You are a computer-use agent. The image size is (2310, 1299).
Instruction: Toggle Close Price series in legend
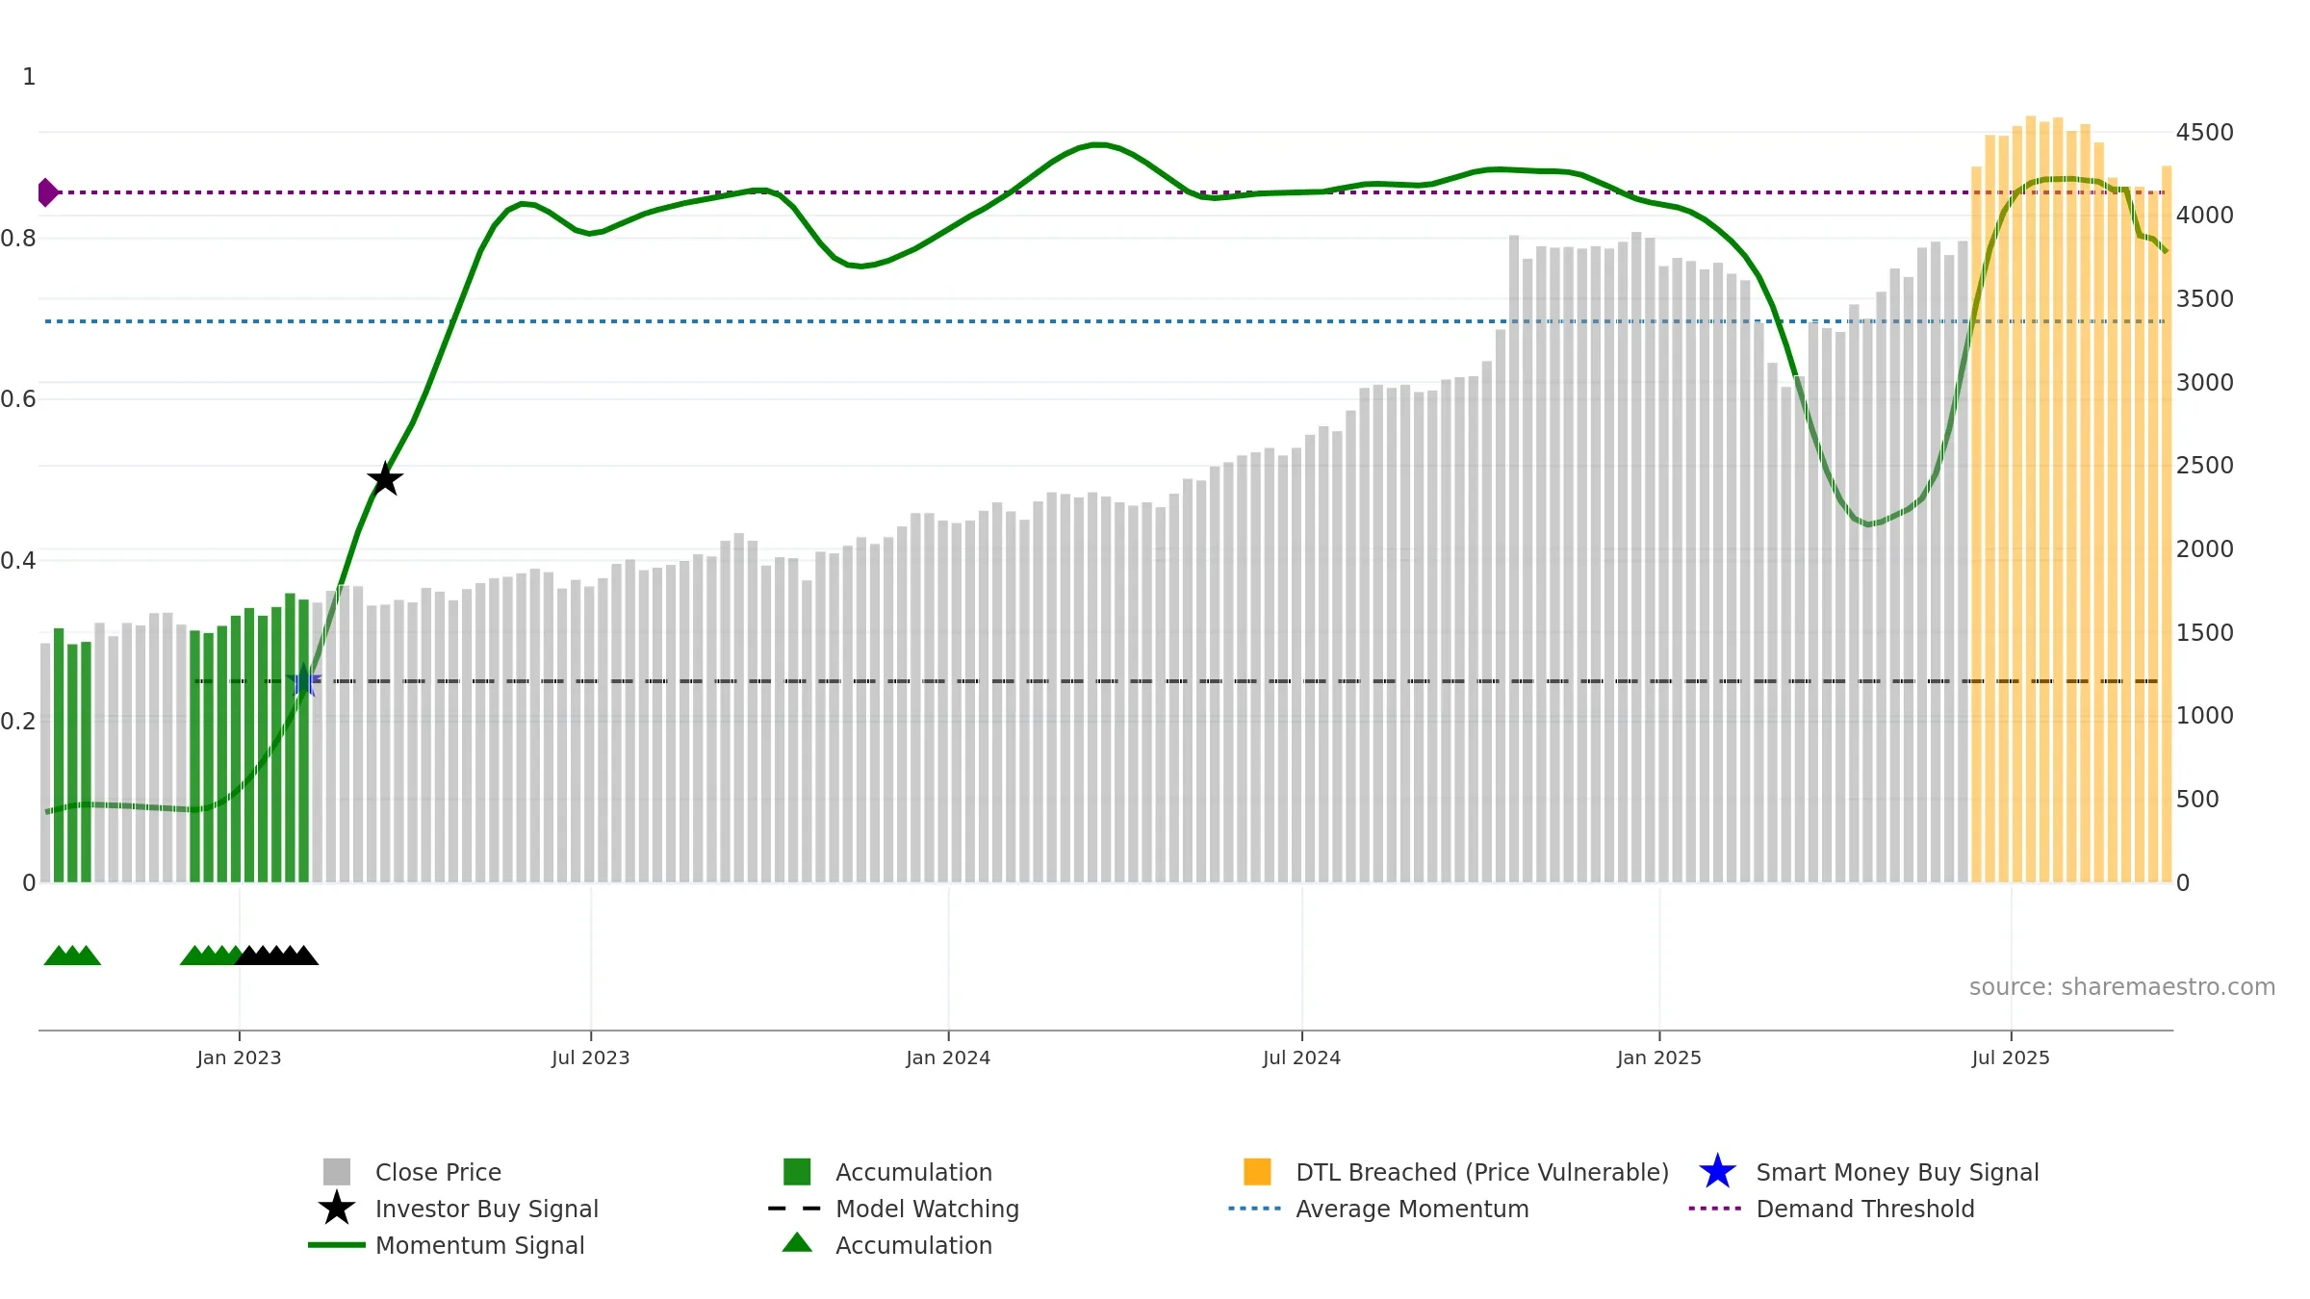pos(438,1172)
